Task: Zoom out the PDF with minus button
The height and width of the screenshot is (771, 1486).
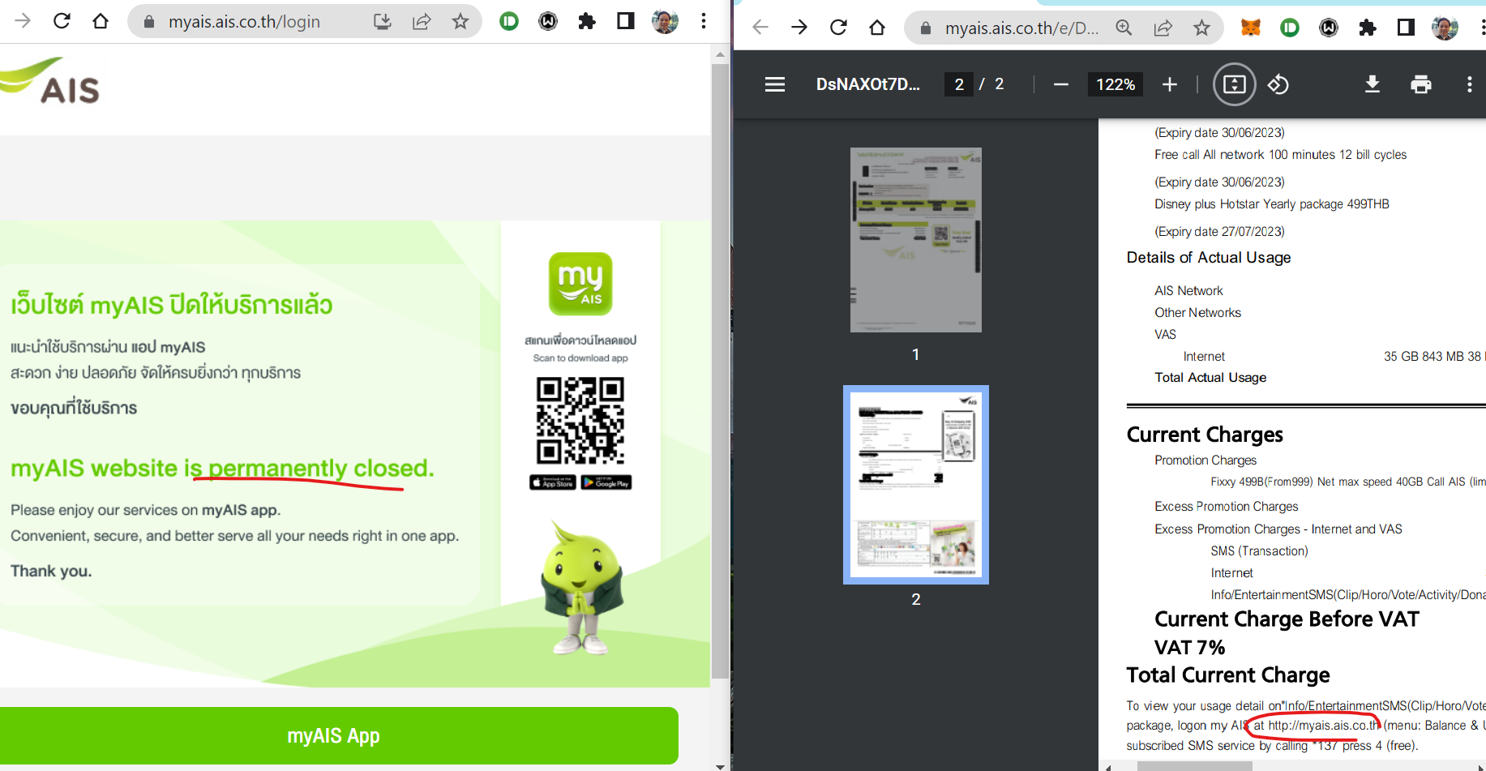Action: [1060, 84]
